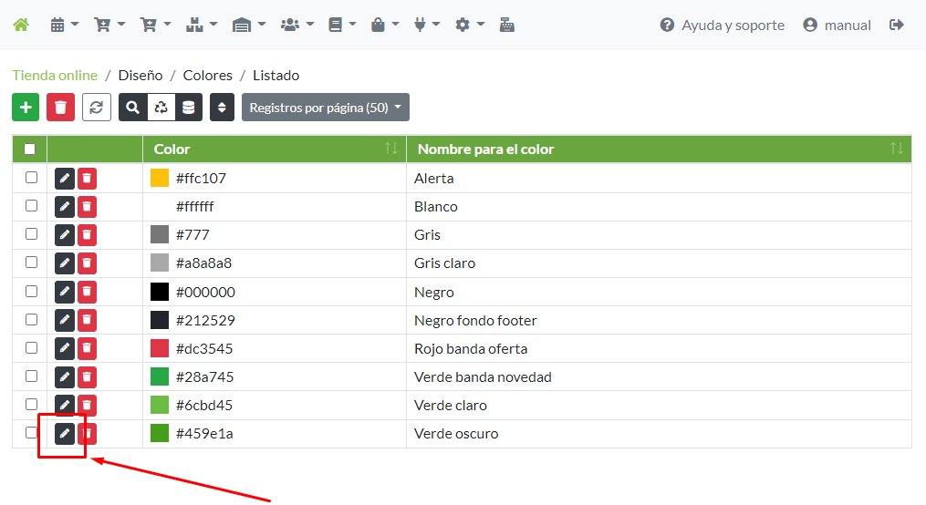Open the cash register icon
926x505 pixels.
click(507, 25)
